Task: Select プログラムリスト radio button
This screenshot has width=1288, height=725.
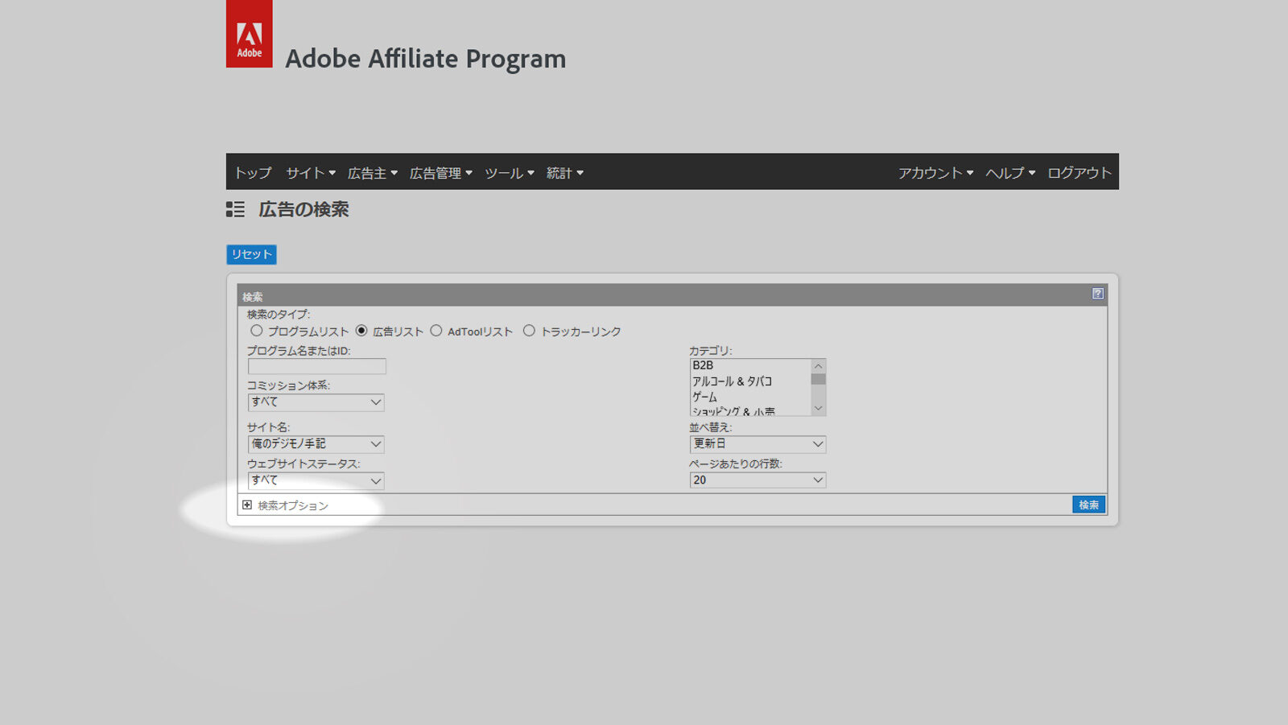Action: coord(256,331)
